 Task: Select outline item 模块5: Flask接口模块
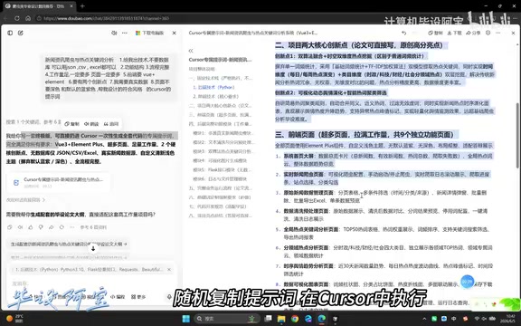222,169
